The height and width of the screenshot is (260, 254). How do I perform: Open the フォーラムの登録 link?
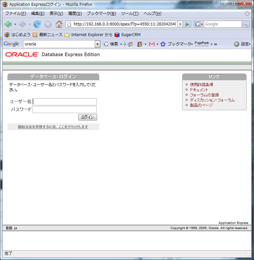click(205, 95)
